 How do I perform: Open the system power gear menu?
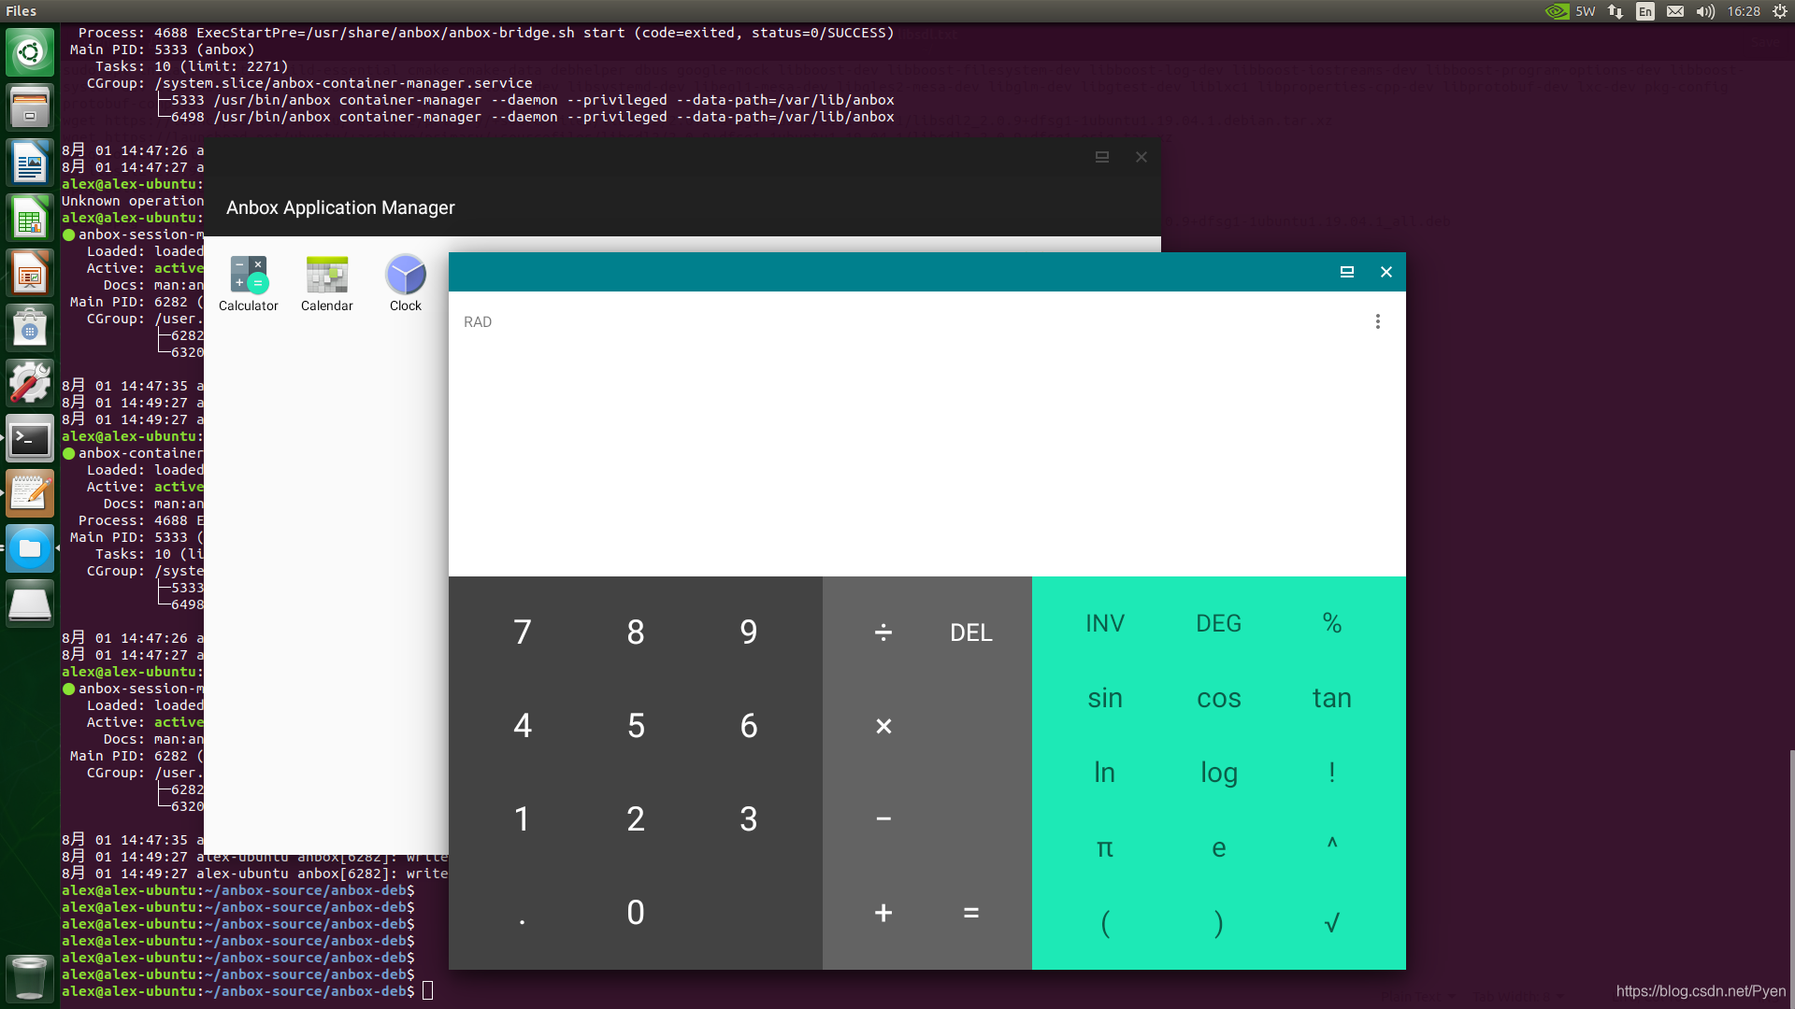tap(1780, 11)
